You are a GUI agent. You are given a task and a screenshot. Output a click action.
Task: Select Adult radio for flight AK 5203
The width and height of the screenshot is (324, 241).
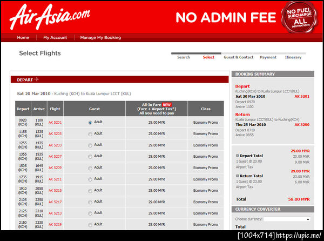click(x=90, y=145)
